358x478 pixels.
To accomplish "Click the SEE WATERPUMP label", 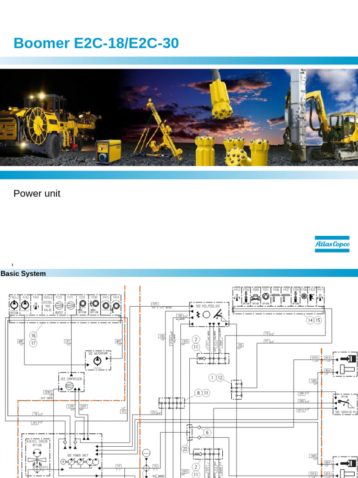I will pos(98,354).
